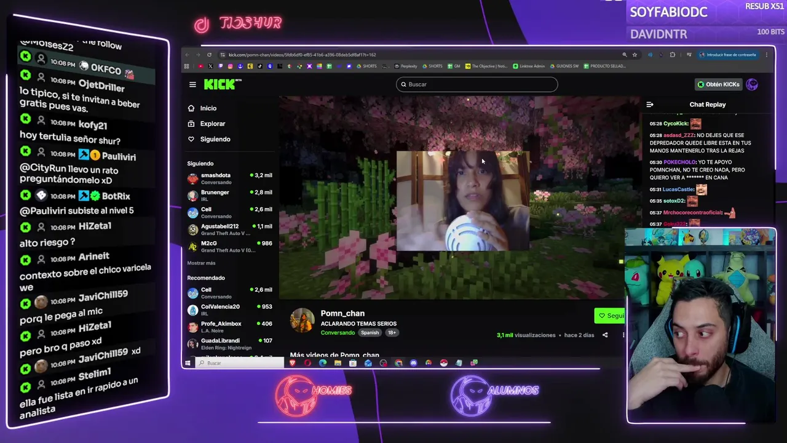The height and width of the screenshot is (443, 787).
Task: Open Chrome from the taskbar
Action: [x=398, y=363]
